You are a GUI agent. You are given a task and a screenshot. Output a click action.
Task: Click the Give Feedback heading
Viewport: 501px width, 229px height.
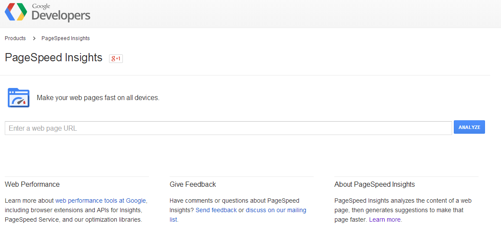(193, 185)
